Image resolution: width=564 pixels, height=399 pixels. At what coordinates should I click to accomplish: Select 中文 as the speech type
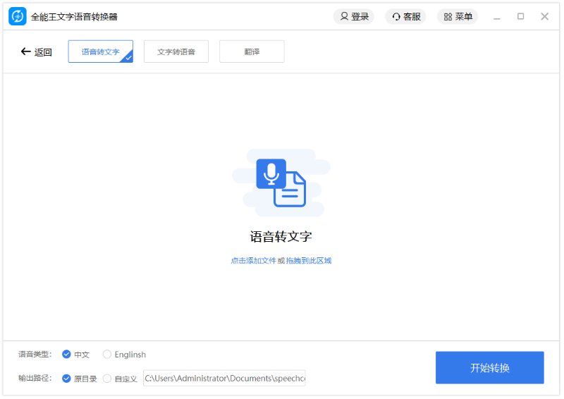(x=67, y=355)
